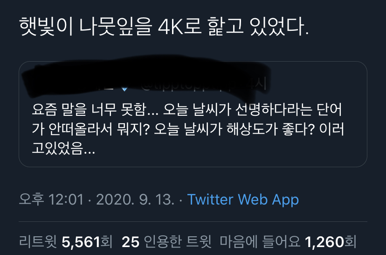Screen dimensions: 386x255
Task: Select the number 5,561 in retweet count
Action: (x=81, y=241)
